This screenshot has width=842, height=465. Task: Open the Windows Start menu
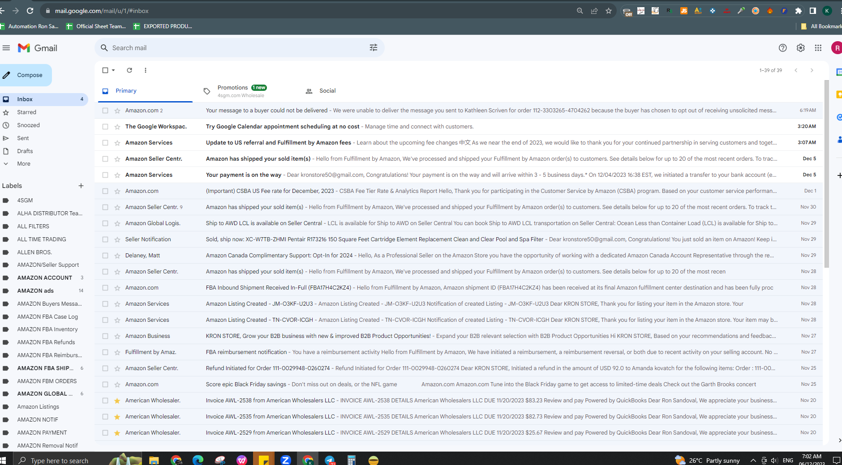(3, 460)
